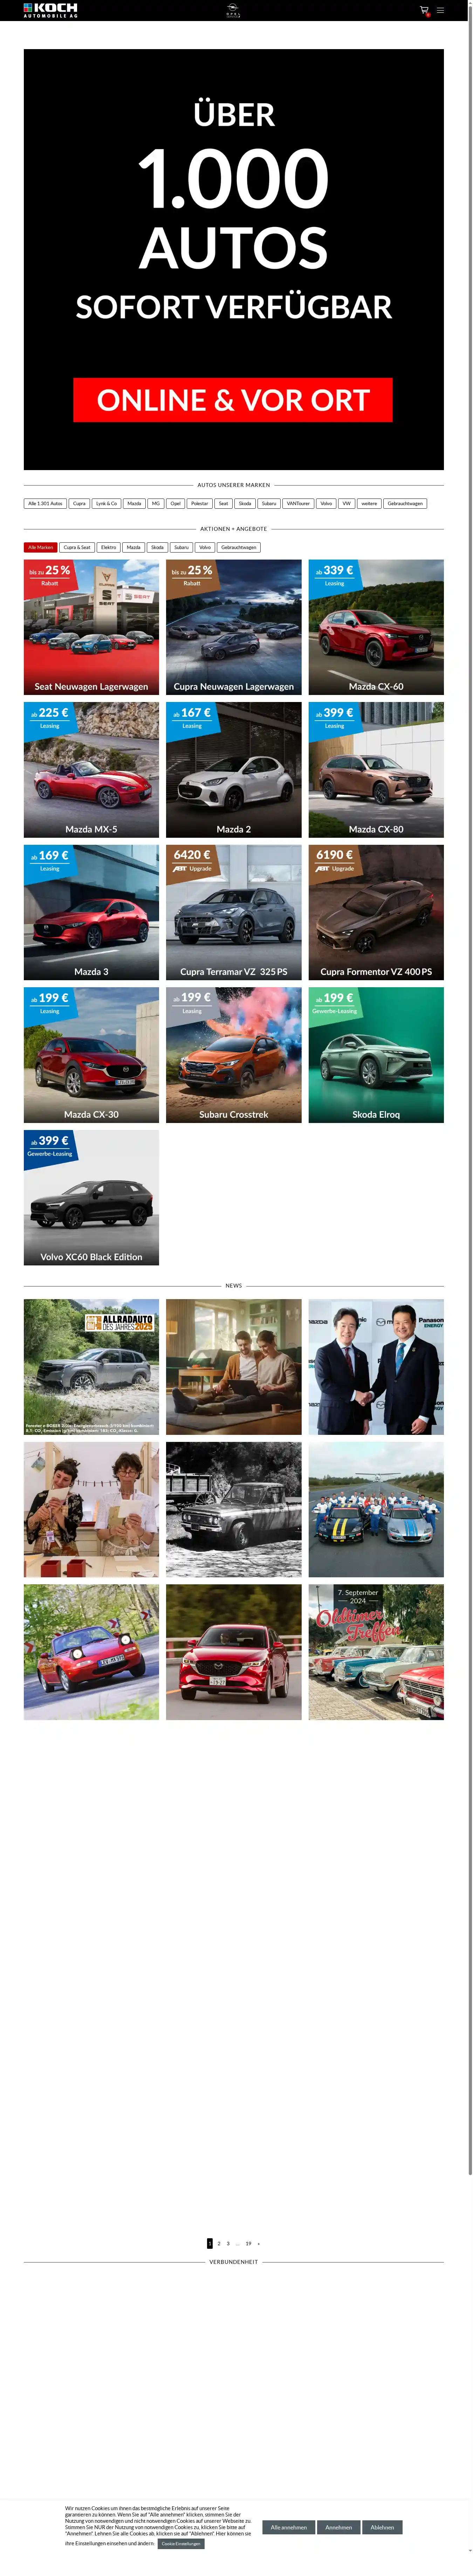Filter offers by 'Cupra & Seat'
This screenshot has width=473, height=2554.
pyautogui.click(x=77, y=547)
